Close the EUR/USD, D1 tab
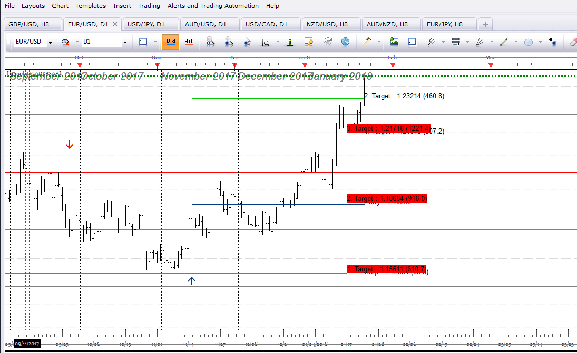Screen dimensions: 577x353 point(115,24)
